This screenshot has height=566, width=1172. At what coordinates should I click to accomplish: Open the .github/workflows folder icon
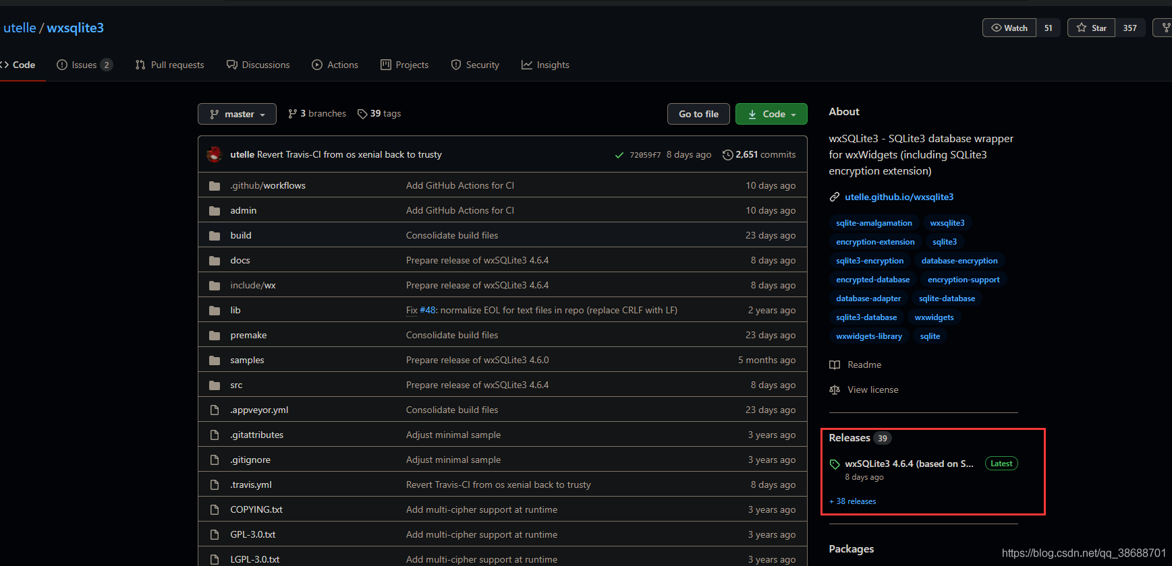click(x=215, y=185)
